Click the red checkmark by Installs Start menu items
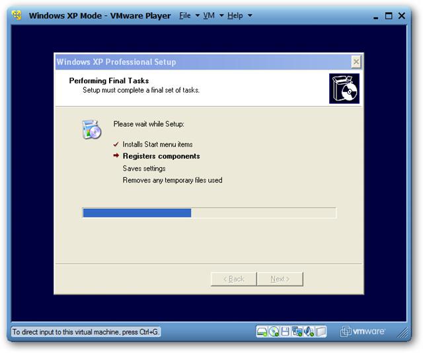423x353 pixels. (116, 144)
